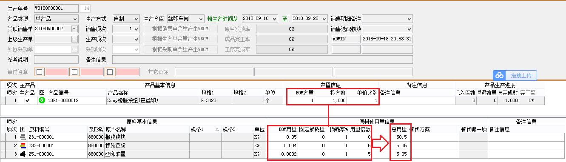Image resolution: width=566 pixels, height=162 pixels.
Task: Open the 生产项次 dropdown
Action: (x=136, y=39)
